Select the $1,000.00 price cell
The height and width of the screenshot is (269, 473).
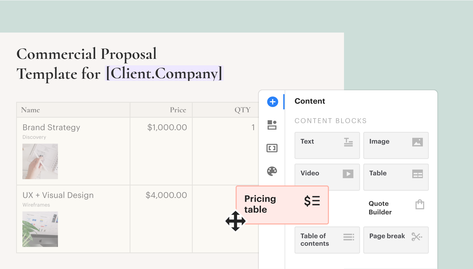tap(167, 127)
